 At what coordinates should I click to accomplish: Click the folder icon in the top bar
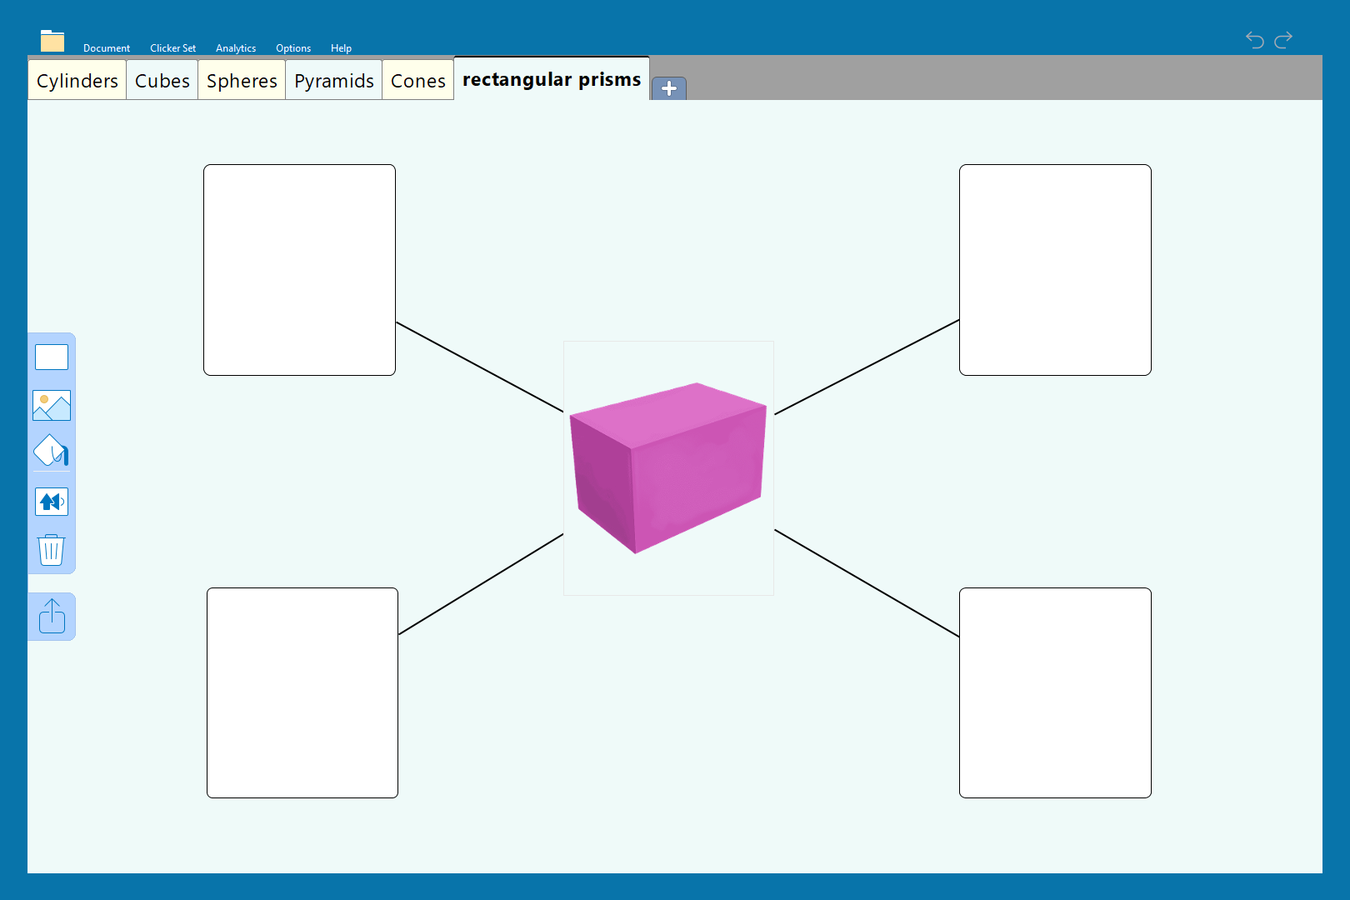(x=52, y=41)
